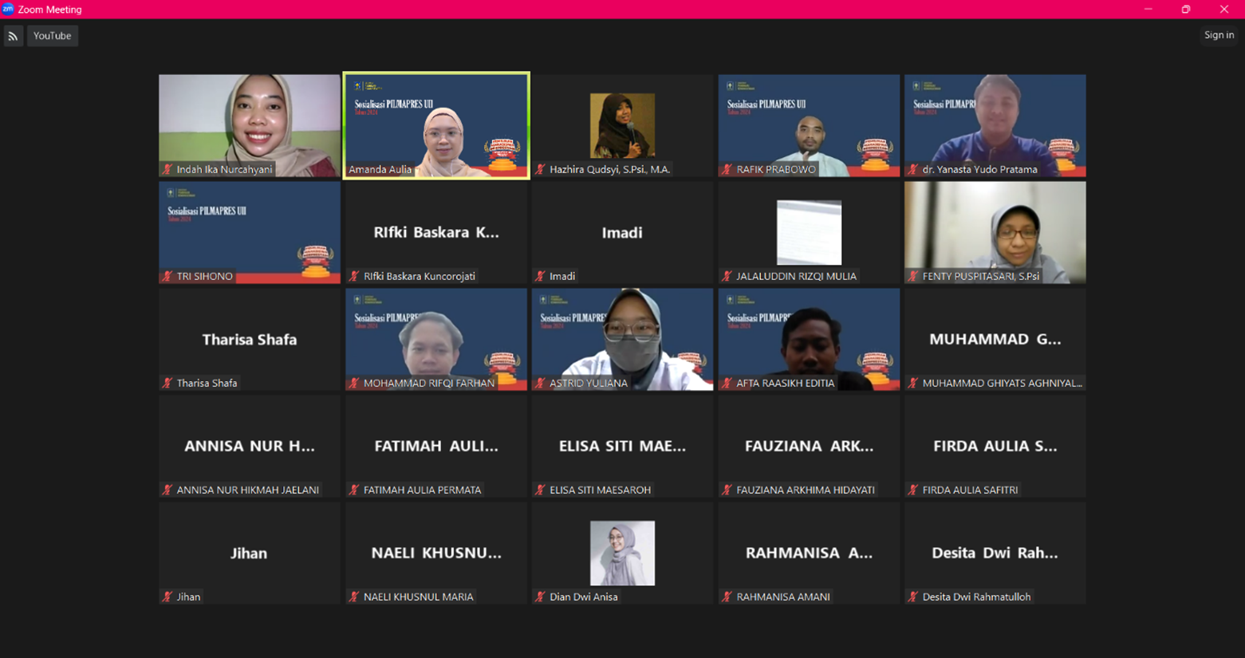Click muted mic icon beside Indah Ika Nurcahyani
This screenshot has height=658, width=1245.
pos(167,169)
